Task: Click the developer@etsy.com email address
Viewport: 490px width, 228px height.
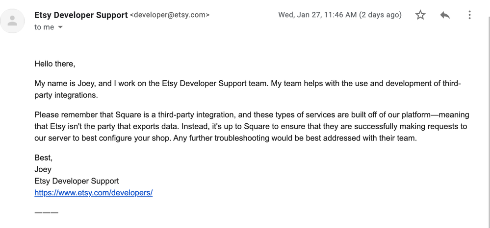Action: [x=170, y=15]
